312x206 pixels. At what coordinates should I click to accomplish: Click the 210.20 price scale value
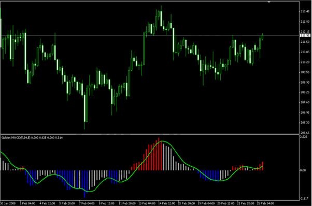[305, 62]
